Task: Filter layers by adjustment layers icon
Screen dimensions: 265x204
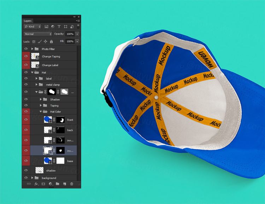Action: pyautogui.click(x=52, y=26)
